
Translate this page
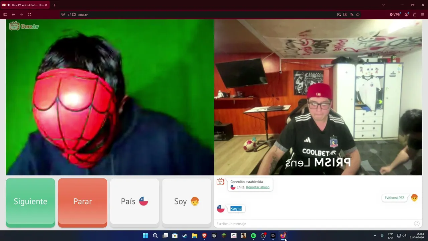[x=351, y=14]
